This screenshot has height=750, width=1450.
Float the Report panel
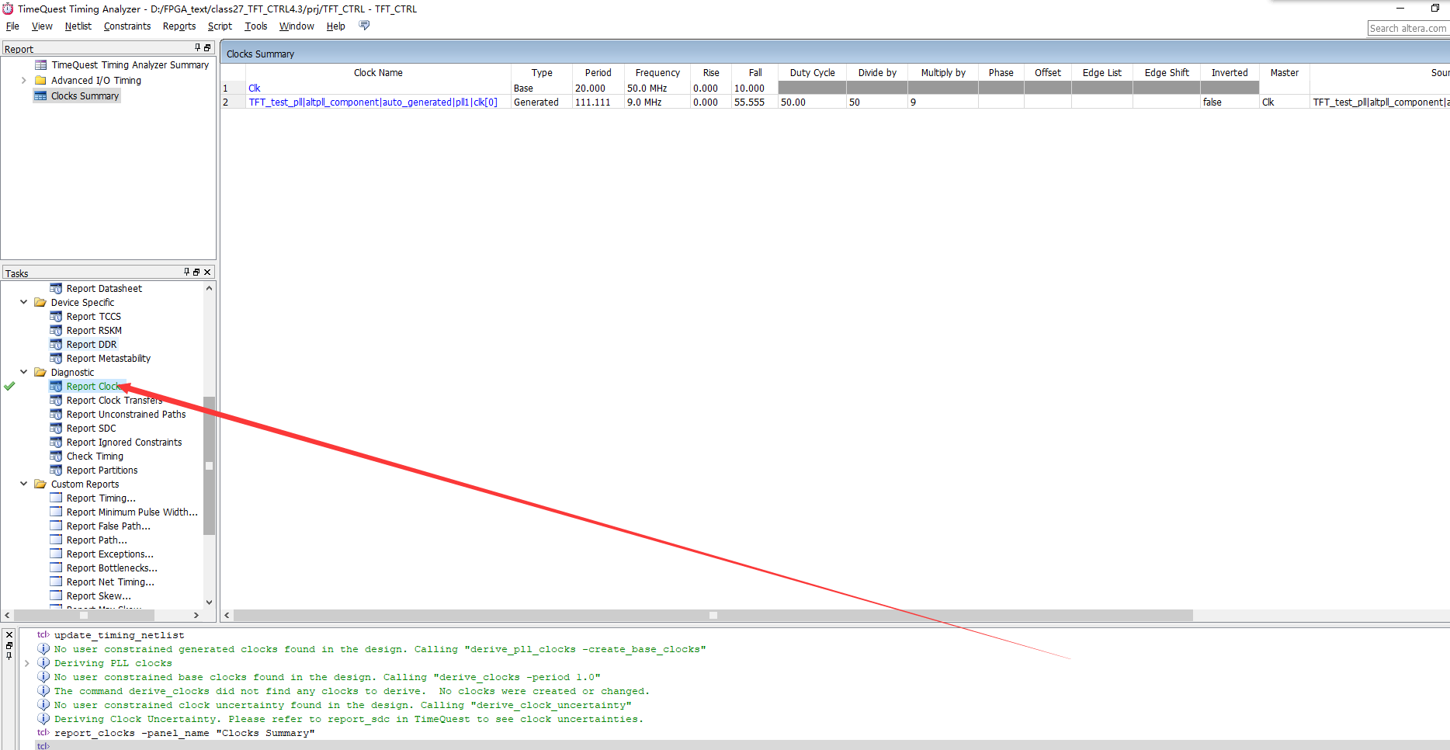[x=207, y=48]
